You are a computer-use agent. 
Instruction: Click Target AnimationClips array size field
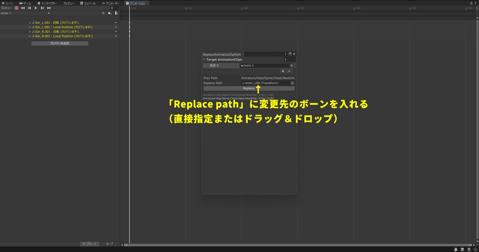[289, 59]
